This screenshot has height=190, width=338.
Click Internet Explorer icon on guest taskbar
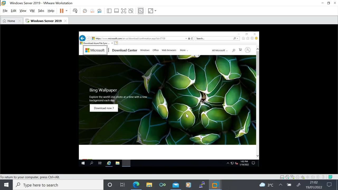click(x=109, y=163)
